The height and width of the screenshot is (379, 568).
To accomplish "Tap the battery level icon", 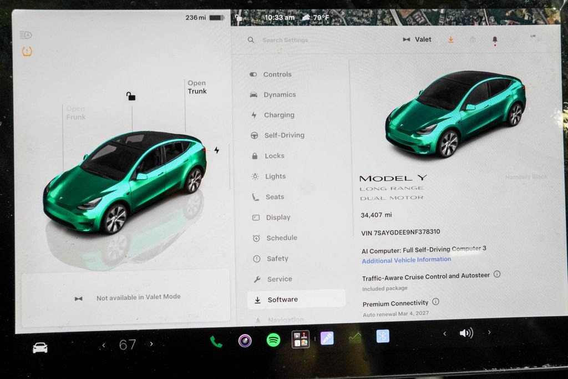I will point(217,17).
